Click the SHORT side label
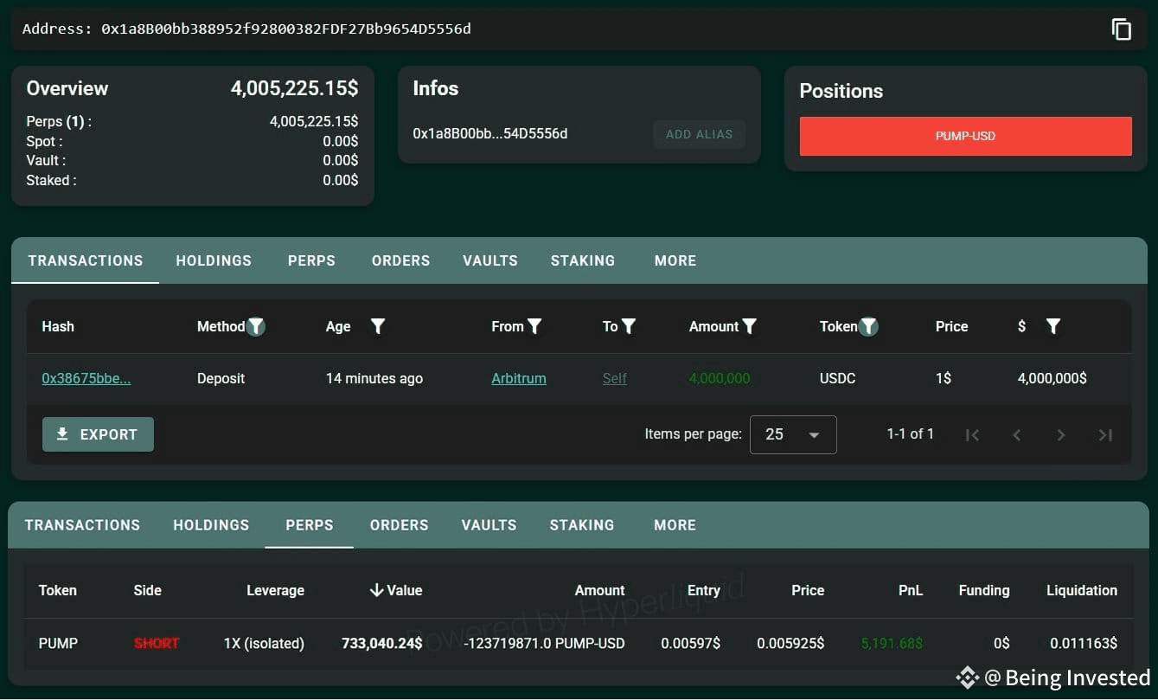The width and height of the screenshot is (1158, 700). tap(157, 643)
